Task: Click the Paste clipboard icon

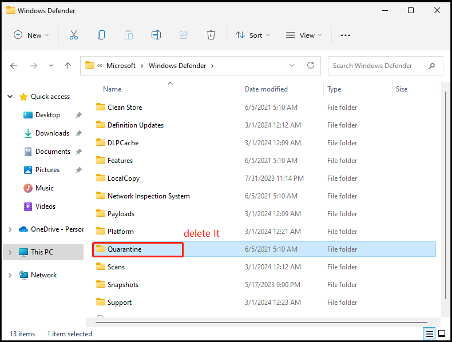Action: tap(129, 35)
